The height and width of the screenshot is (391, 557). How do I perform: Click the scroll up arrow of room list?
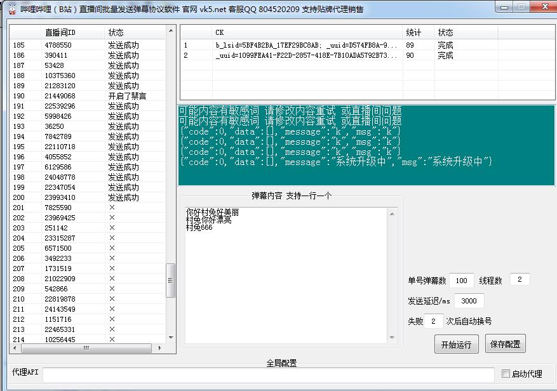pyautogui.click(x=170, y=31)
